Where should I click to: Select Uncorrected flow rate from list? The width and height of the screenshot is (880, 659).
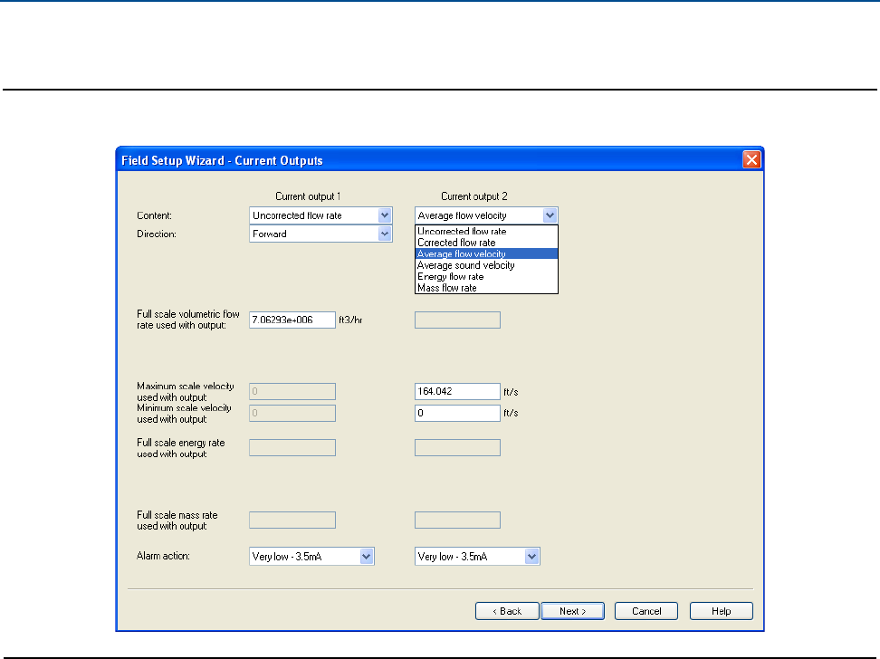pos(462,232)
